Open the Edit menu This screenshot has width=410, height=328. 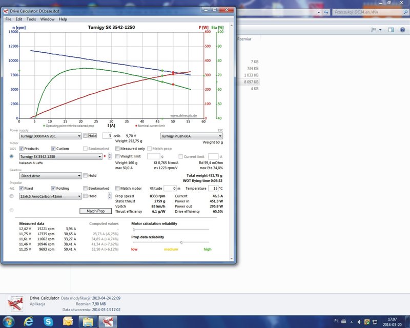pyautogui.click(x=19, y=19)
